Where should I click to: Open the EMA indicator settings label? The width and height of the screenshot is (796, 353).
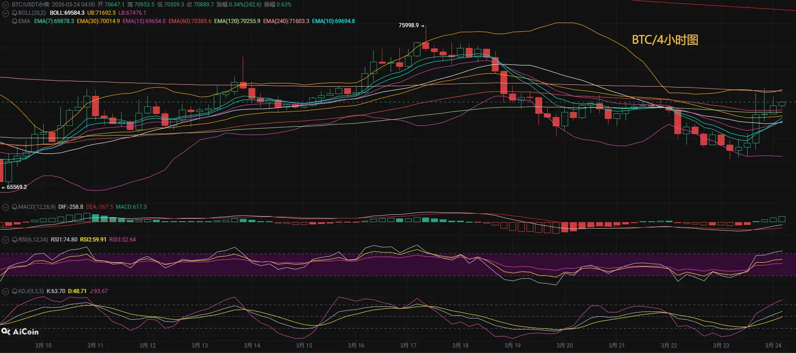[24, 21]
